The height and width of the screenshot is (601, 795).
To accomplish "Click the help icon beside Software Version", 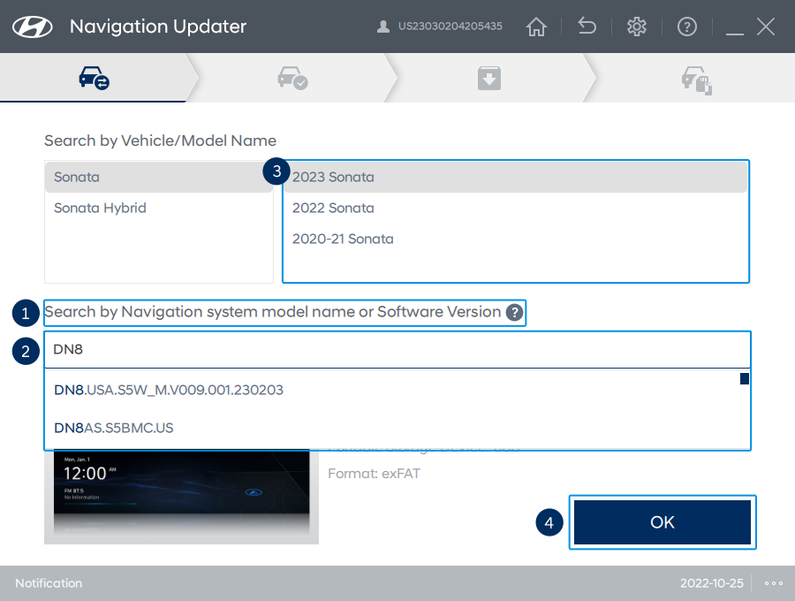I will tap(514, 312).
